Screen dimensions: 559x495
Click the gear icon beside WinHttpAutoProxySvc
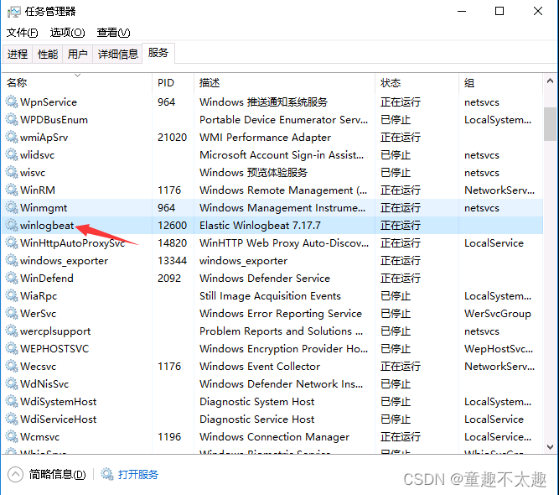click(12, 242)
